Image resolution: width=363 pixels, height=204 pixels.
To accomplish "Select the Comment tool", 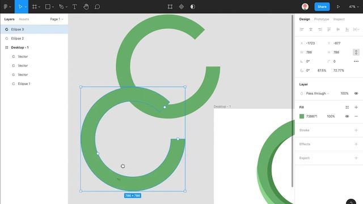I will click(97, 7).
